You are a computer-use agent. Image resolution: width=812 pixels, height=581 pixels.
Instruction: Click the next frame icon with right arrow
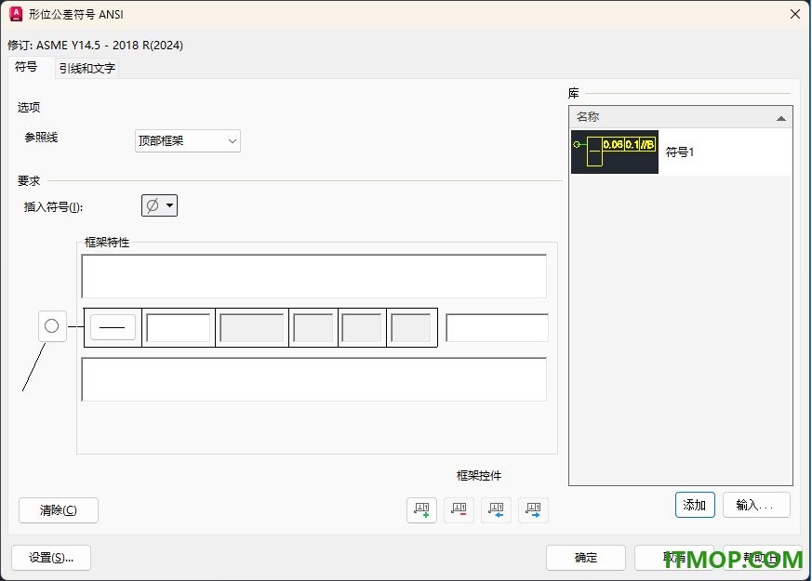(x=533, y=510)
